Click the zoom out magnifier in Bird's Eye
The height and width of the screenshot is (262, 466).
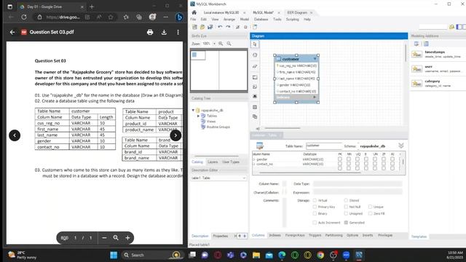click(229, 44)
